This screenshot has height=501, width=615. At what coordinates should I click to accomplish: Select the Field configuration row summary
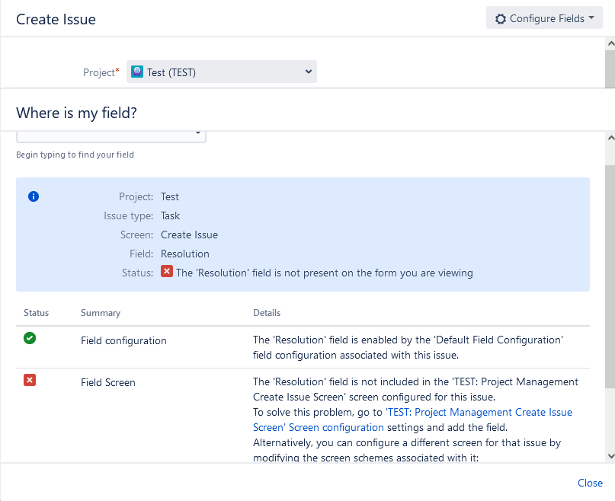(x=123, y=341)
